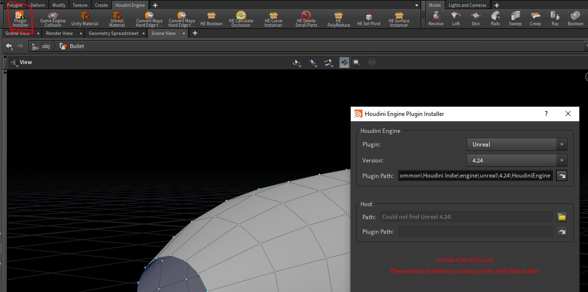
Task: Select the Revolve tool
Action: click(436, 18)
